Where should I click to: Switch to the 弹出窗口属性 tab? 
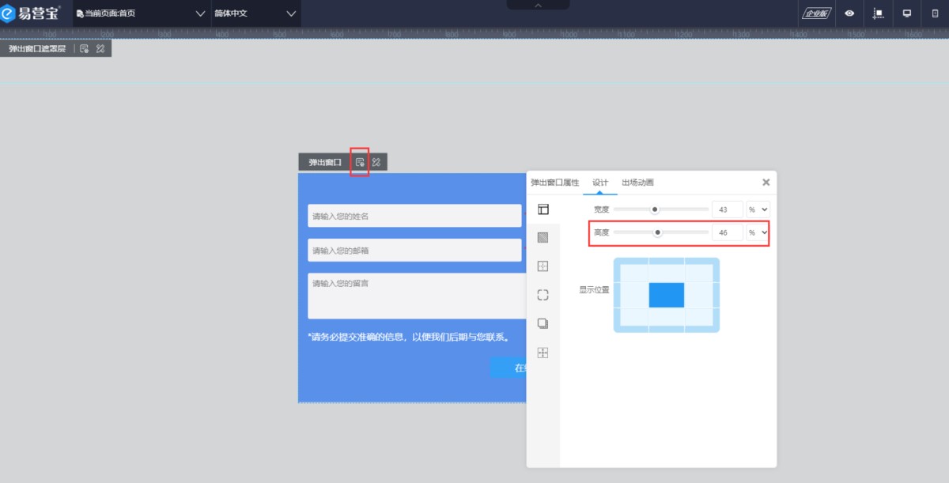click(x=554, y=183)
